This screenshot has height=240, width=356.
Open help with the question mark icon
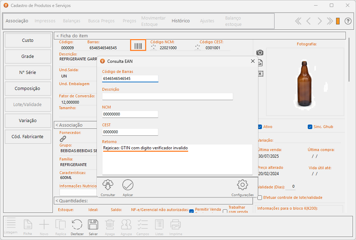click(348, 21)
